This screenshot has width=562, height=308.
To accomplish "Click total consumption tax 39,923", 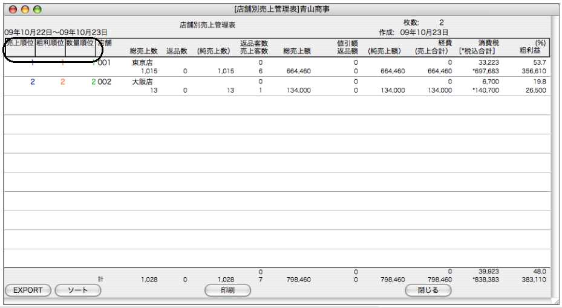I will (x=489, y=272).
